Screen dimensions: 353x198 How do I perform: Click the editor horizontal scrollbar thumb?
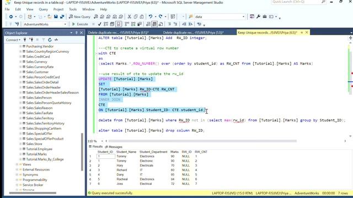(202, 141)
